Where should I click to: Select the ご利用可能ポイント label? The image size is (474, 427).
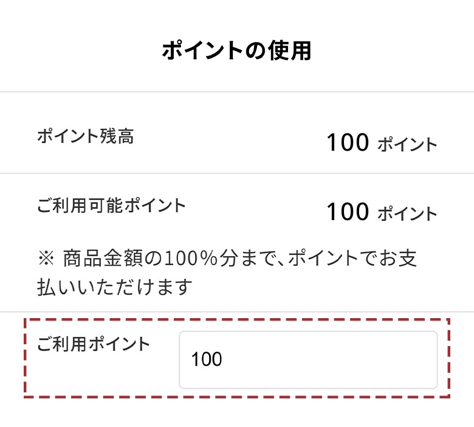coord(111,206)
